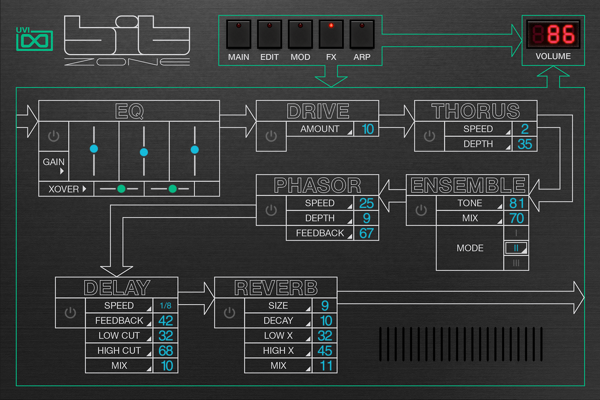Toggle the Ensemble power icon

coord(421,210)
